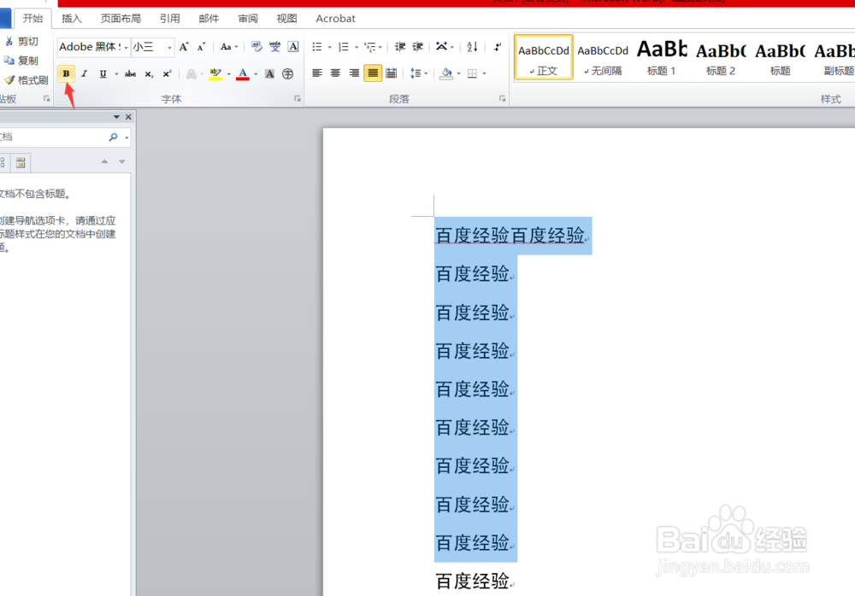This screenshot has width=855, height=596.
Task: Click the Copy (复制) button
Action: point(22,61)
